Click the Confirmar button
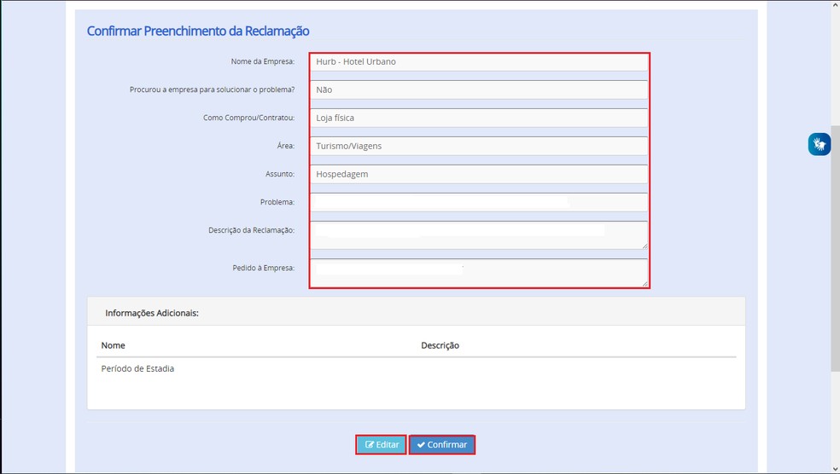840x474 pixels. click(x=442, y=444)
